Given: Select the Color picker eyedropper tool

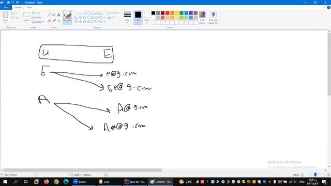Looking at the screenshot, I should coord(54,21).
